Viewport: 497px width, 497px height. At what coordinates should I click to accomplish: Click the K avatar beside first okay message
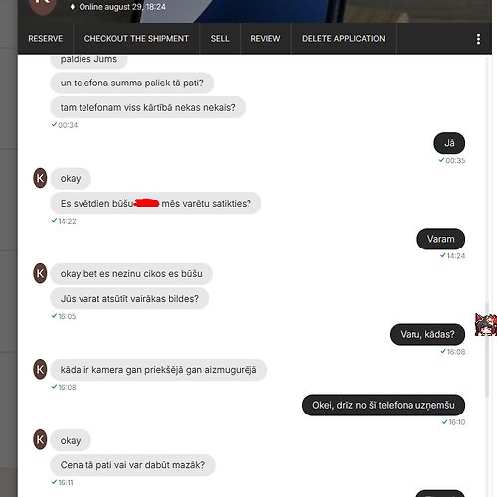tap(40, 178)
